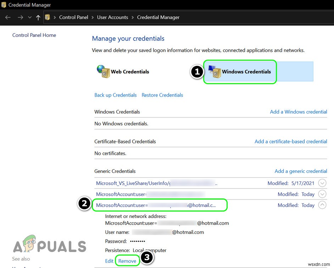Viewport: 334px width, 268px height.
Task: Click the back navigation arrow
Action: click(x=7, y=17)
